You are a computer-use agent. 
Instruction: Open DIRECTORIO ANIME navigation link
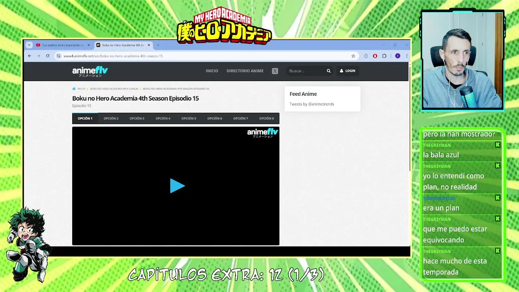click(245, 71)
